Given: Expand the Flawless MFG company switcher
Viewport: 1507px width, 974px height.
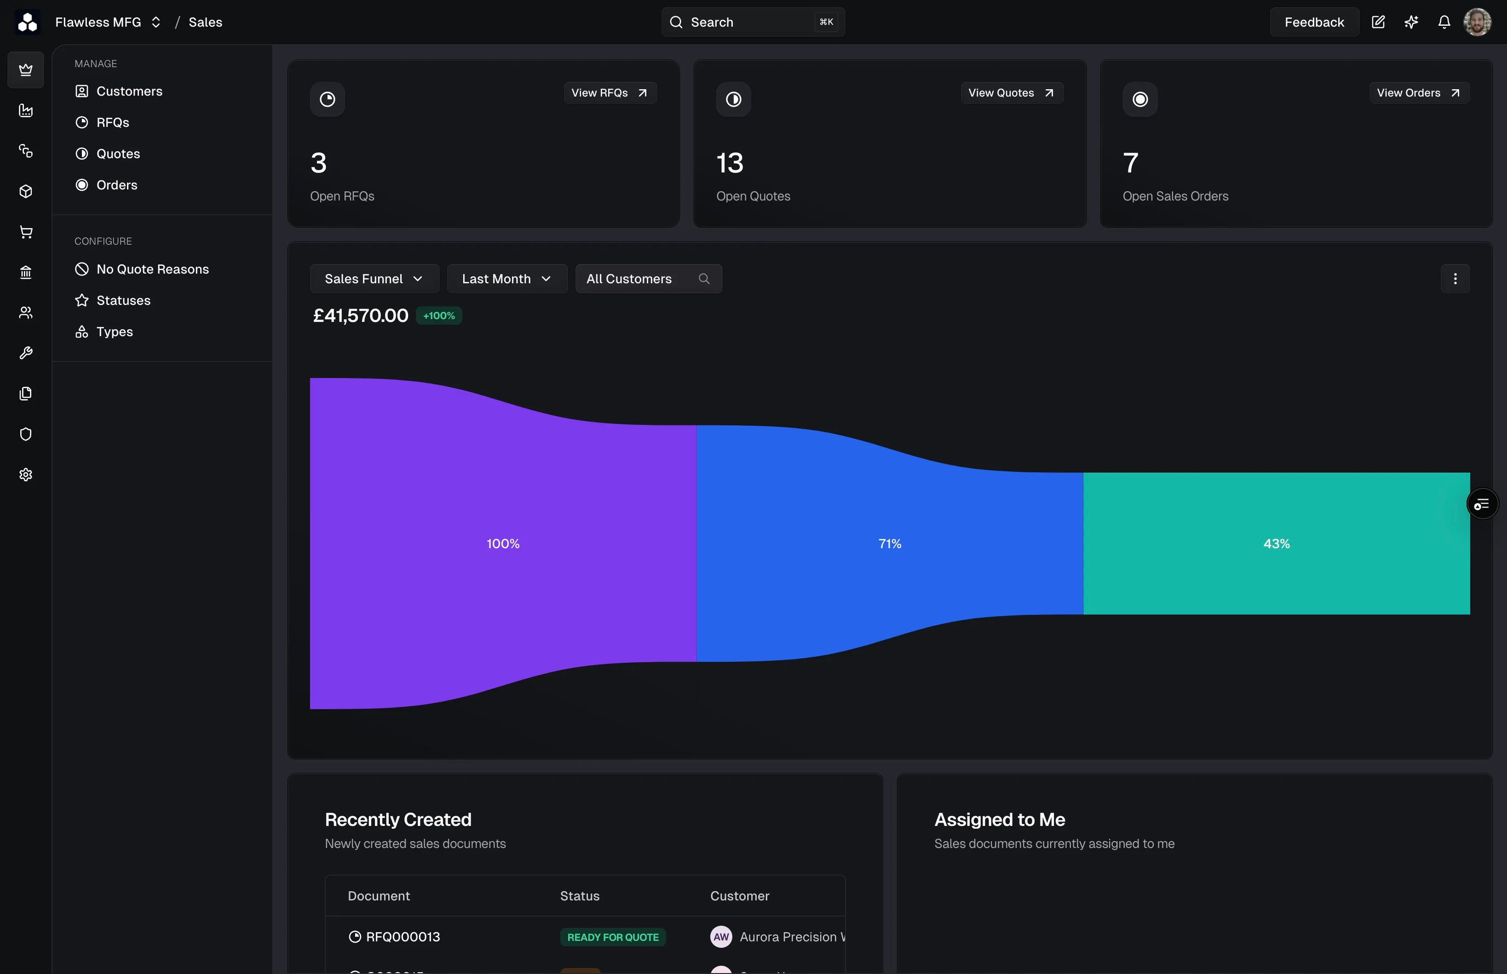Looking at the screenshot, I should (x=108, y=22).
